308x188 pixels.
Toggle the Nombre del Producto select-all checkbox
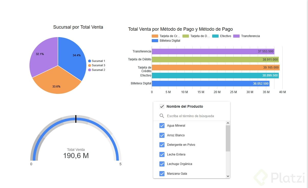[162, 106]
